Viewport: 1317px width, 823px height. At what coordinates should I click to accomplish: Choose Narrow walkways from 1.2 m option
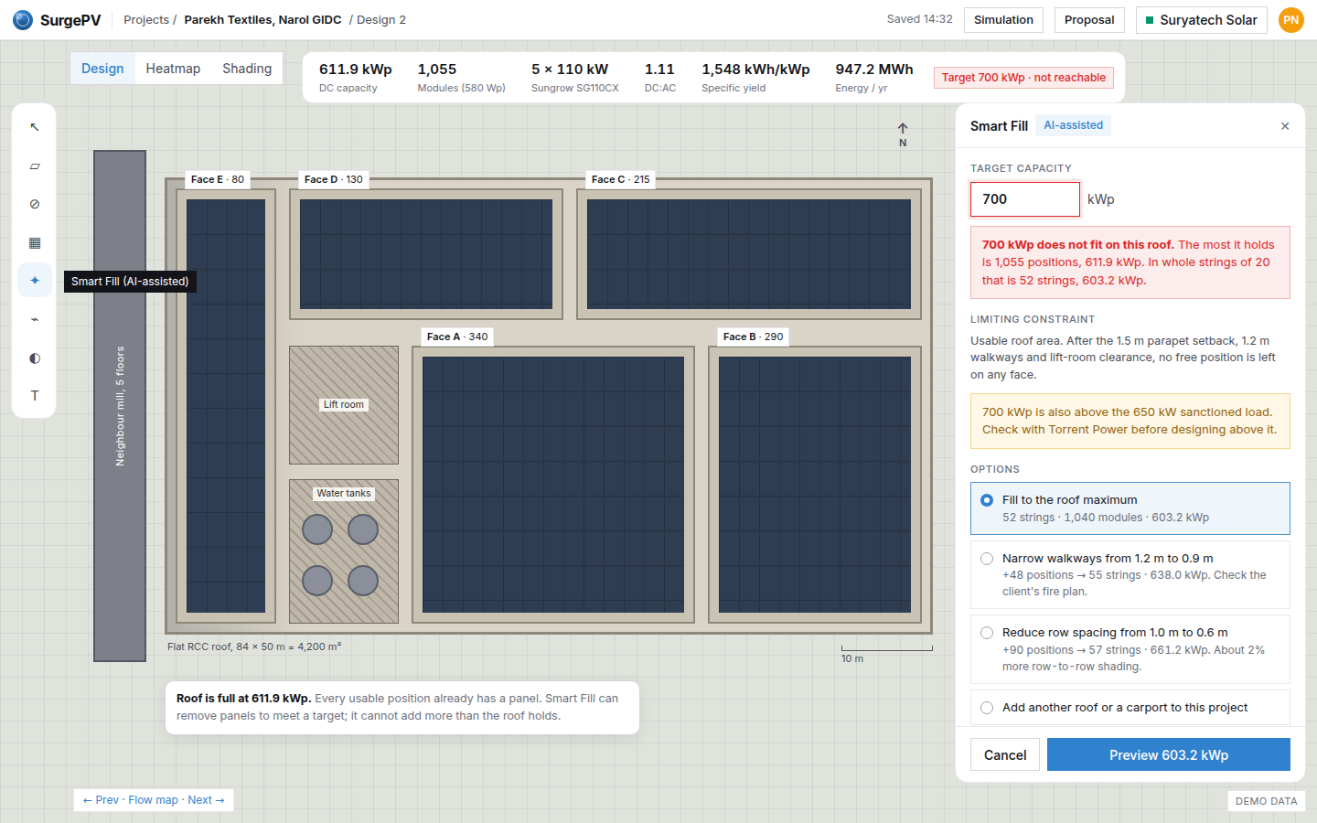coord(1130,574)
